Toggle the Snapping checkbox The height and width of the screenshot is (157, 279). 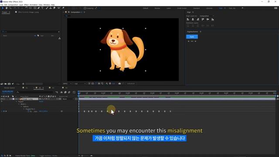point(85,8)
